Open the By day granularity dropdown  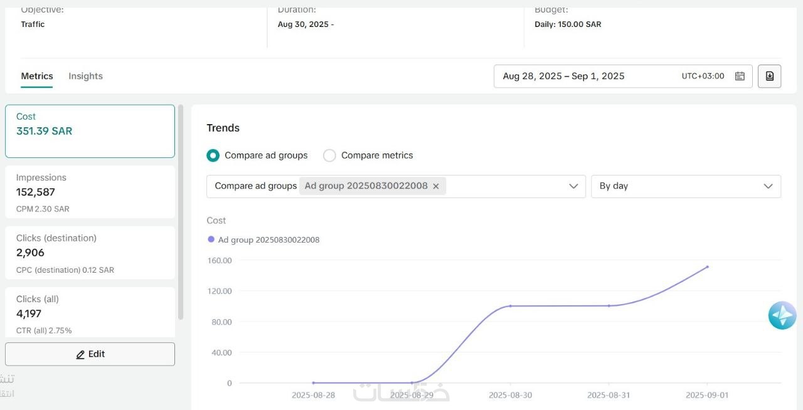686,186
